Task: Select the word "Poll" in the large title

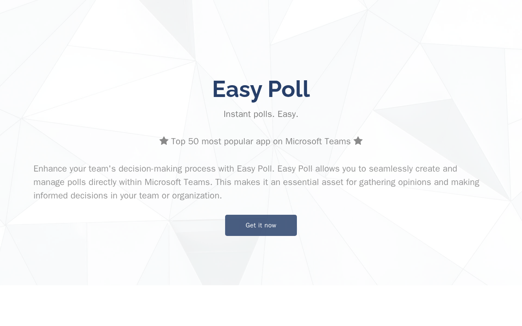Action: (289, 89)
